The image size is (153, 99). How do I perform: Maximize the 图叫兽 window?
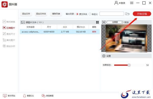click(x=144, y=3)
